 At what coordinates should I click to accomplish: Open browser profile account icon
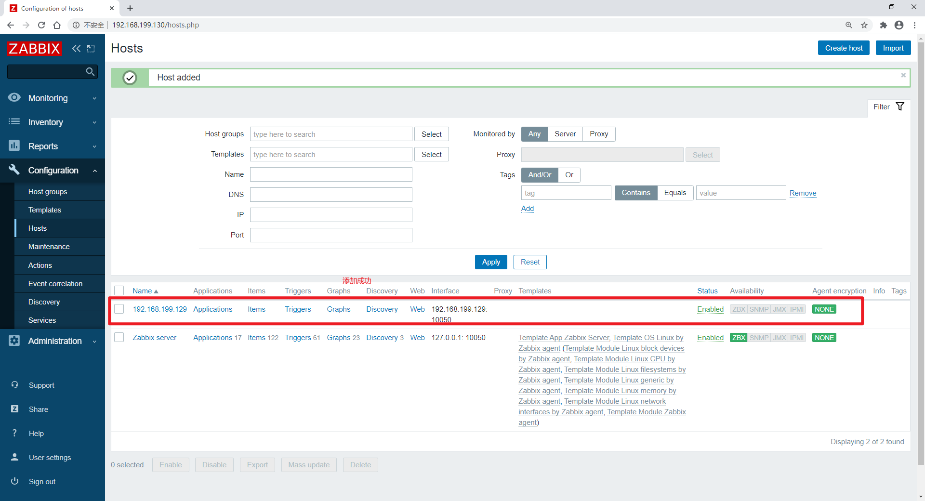[x=899, y=25]
